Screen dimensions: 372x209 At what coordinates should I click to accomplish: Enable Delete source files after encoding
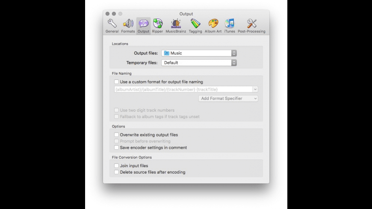[x=116, y=172]
